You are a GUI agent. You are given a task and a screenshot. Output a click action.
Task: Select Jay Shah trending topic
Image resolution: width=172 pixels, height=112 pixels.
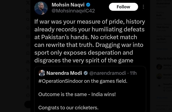click(x=161, y=39)
